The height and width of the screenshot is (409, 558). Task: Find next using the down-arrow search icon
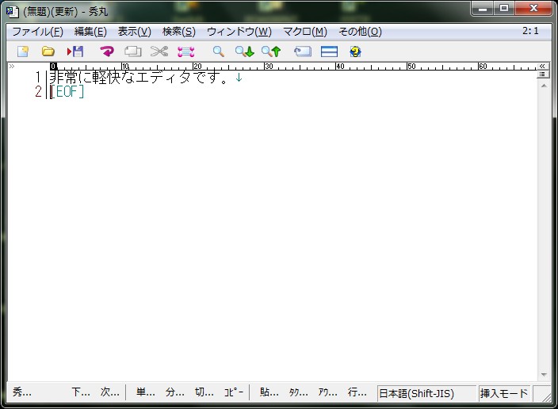[x=244, y=52]
